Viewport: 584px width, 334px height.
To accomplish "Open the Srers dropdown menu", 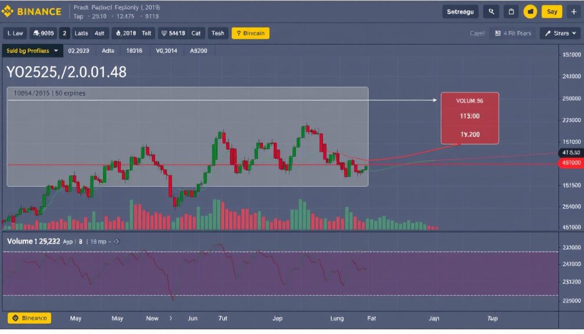I will [560, 33].
